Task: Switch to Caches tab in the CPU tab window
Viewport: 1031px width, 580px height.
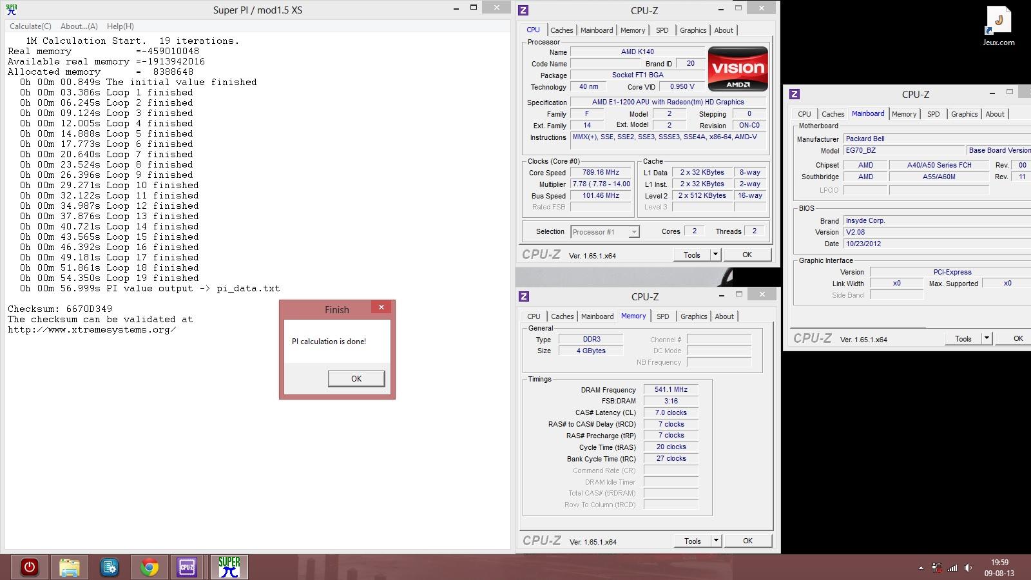Action: coord(562,30)
